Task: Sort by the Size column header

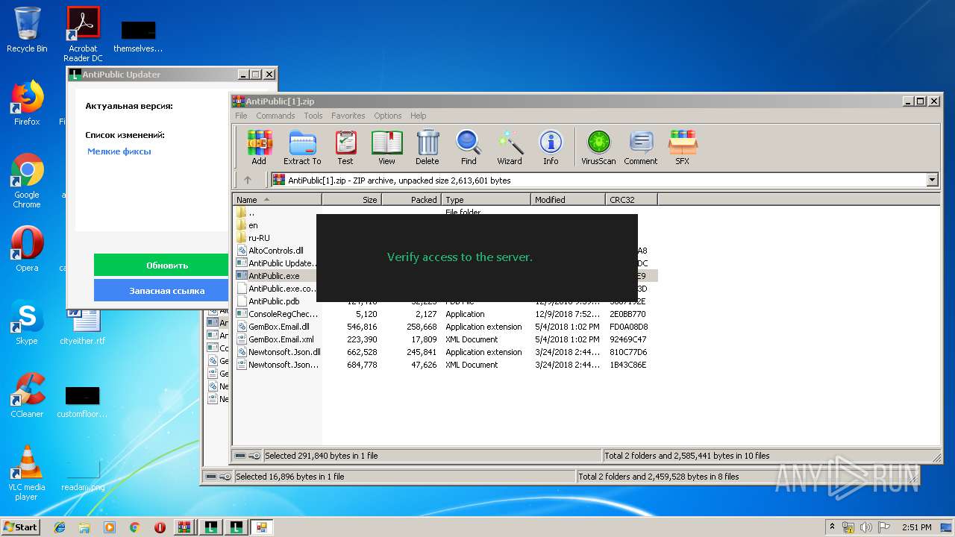Action: 352,199
